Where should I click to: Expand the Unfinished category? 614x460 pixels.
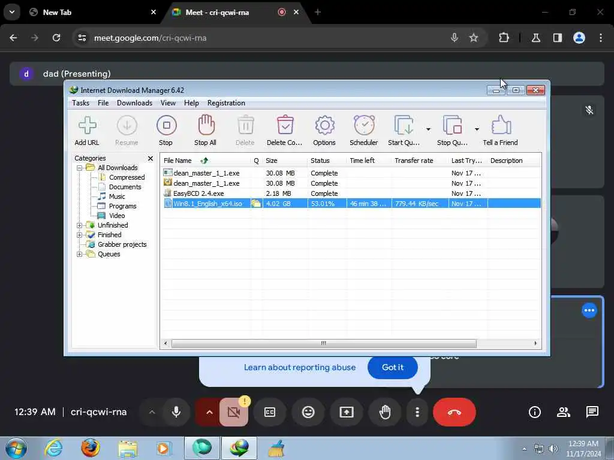pos(80,225)
